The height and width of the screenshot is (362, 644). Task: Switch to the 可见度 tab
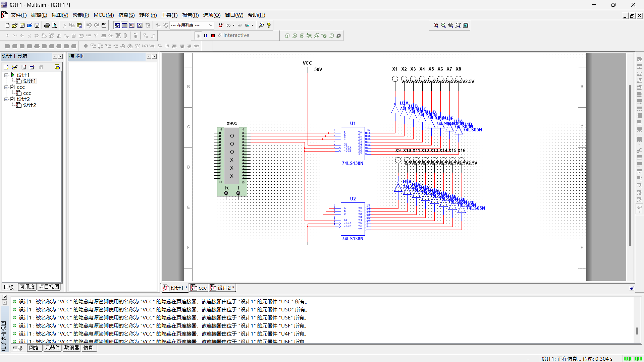(x=27, y=287)
